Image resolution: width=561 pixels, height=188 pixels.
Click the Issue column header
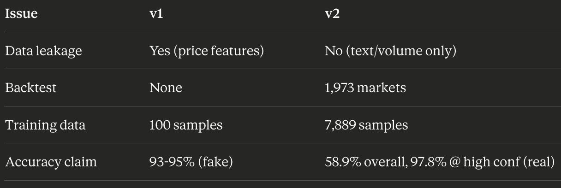(21, 13)
